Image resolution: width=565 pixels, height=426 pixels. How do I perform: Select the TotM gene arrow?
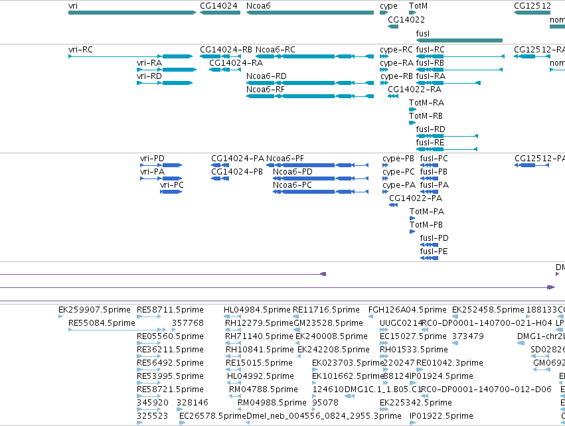(x=412, y=13)
